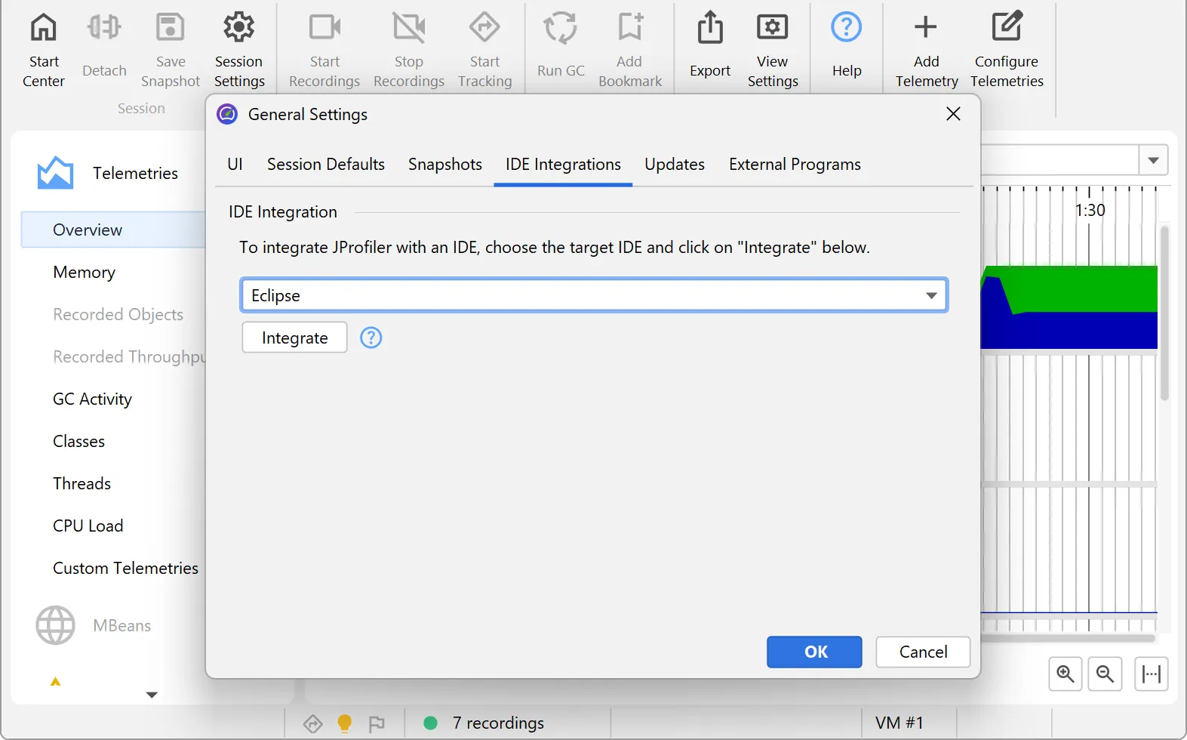Select Recorded Throughput in sidebar

[128, 356]
